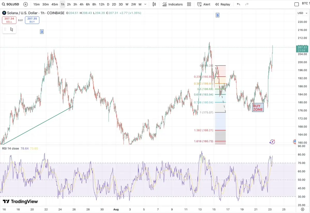310x213 pixels.
Task: Click the undo arrow
Action: click(238, 4)
